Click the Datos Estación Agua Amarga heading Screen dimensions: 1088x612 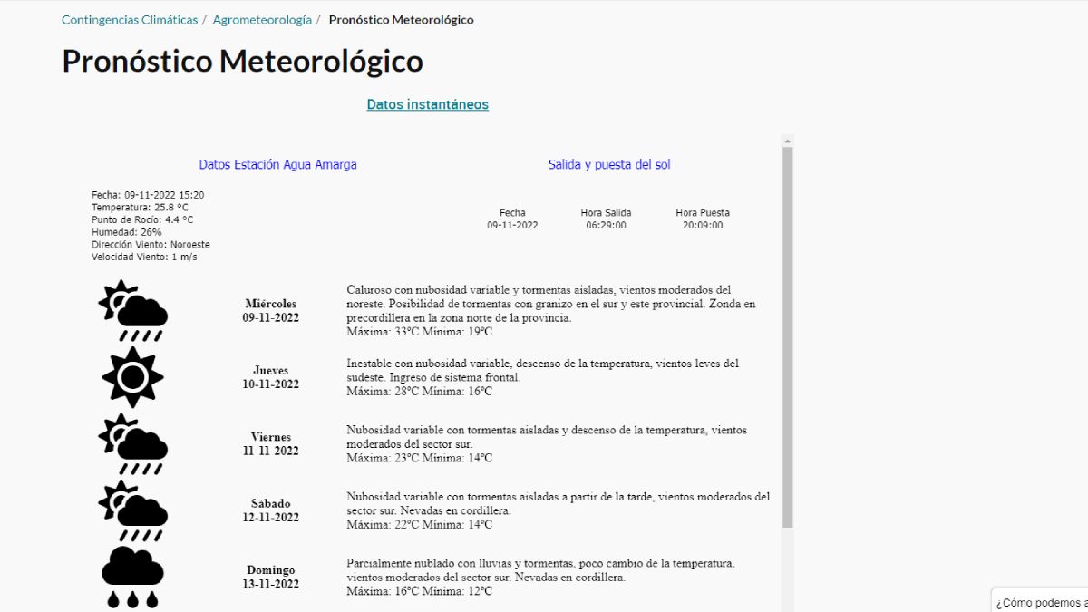pyautogui.click(x=277, y=164)
